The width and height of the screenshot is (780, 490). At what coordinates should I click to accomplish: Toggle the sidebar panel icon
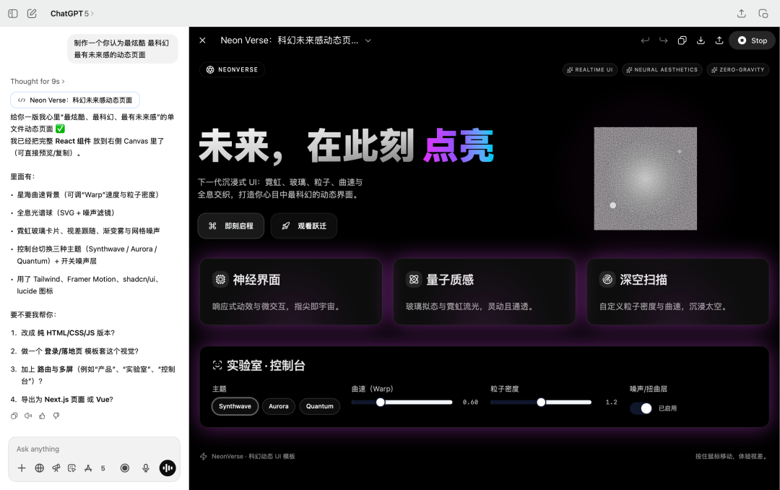(13, 14)
